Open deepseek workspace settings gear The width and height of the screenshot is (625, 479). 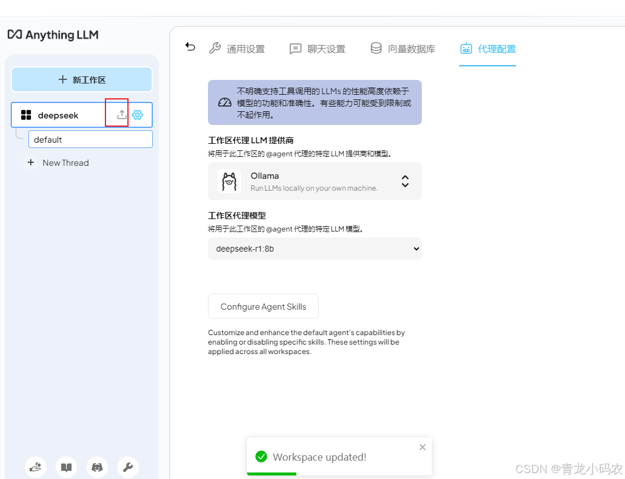pos(137,115)
